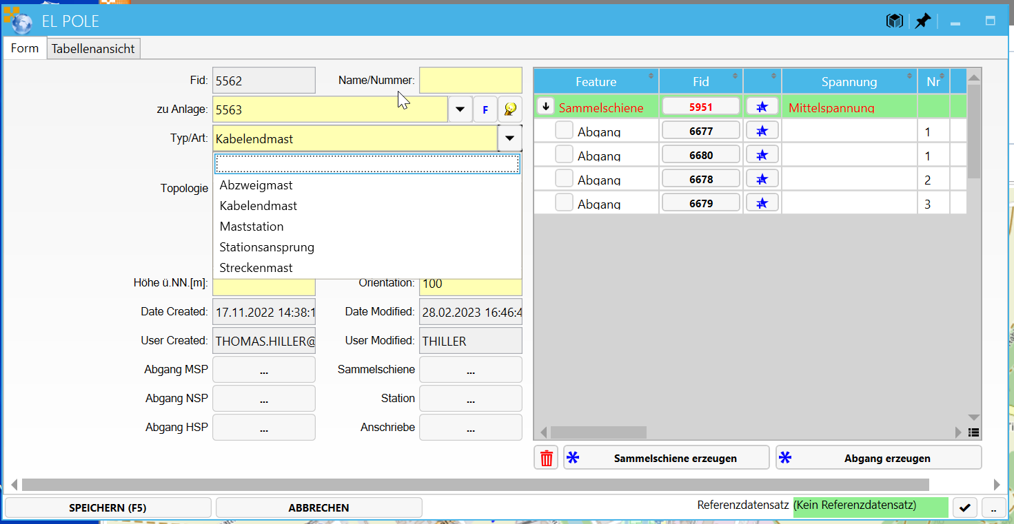Click the table's scroll-down arrow
This screenshot has width=1014, height=524.
pos(973,417)
